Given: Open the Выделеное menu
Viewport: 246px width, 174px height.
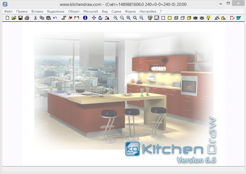Looking at the screenshot, I should [x=56, y=11].
